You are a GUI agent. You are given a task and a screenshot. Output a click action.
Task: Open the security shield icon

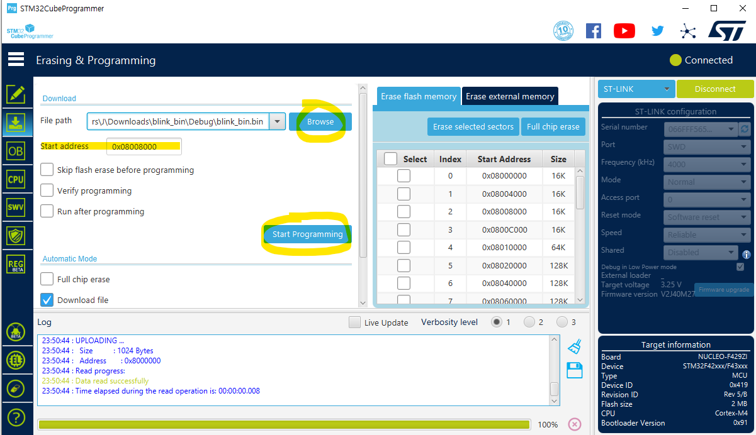click(16, 236)
